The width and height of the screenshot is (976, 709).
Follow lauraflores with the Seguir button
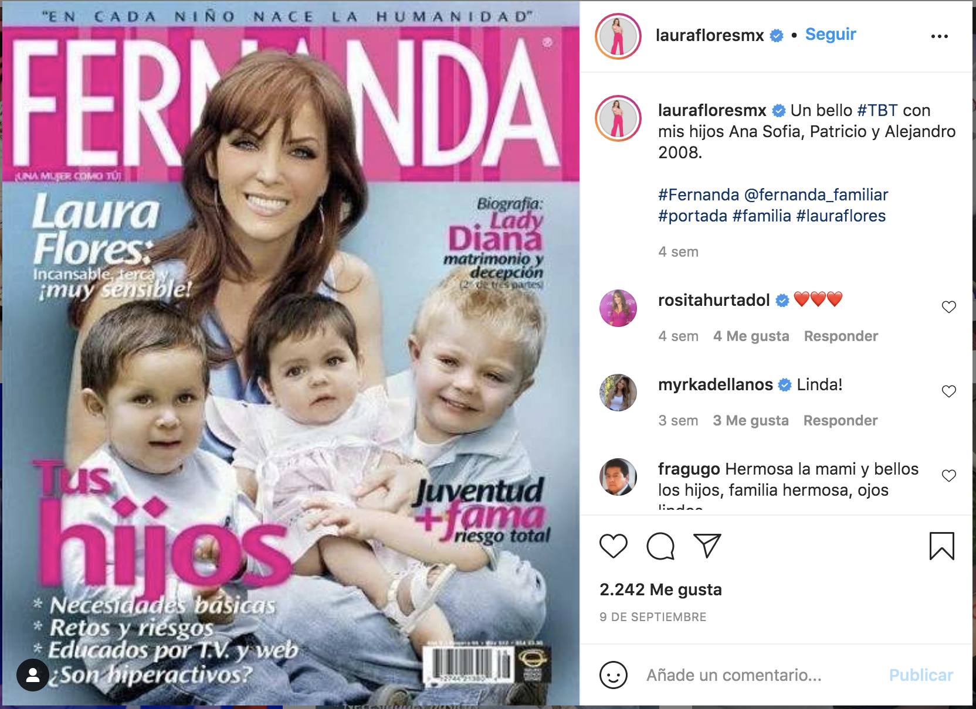coord(831,35)
